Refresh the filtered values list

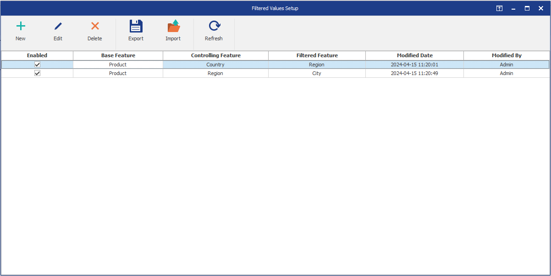pos(214,26)
